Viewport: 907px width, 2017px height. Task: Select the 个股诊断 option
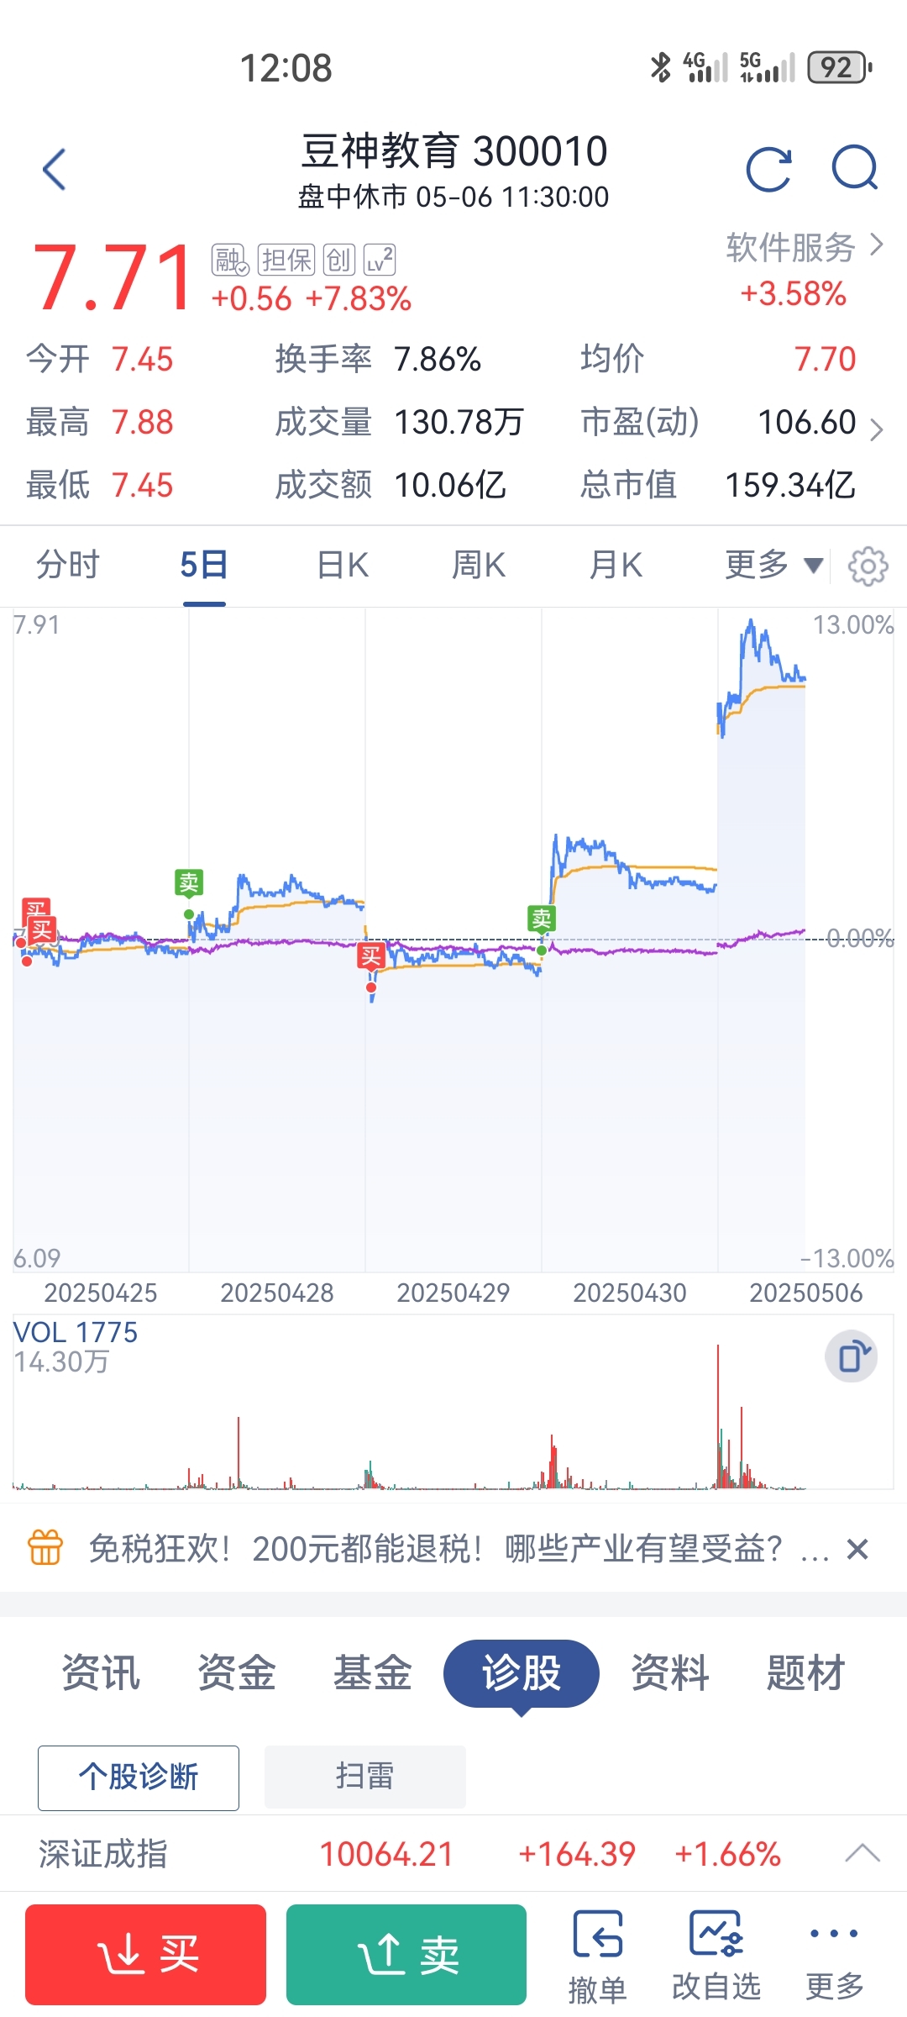(x=139, y=1777)
